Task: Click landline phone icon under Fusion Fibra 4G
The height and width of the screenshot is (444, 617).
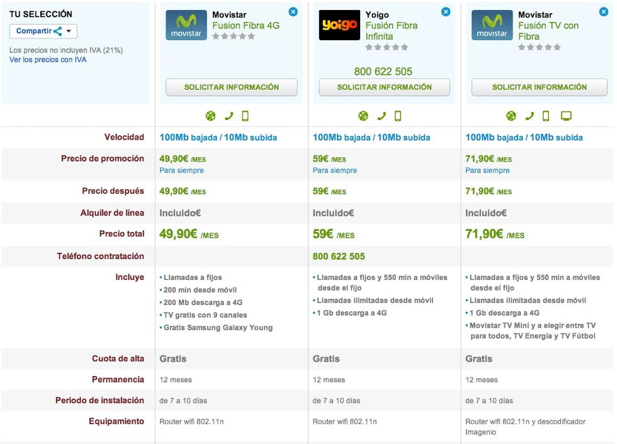Action: pos(229,116)
